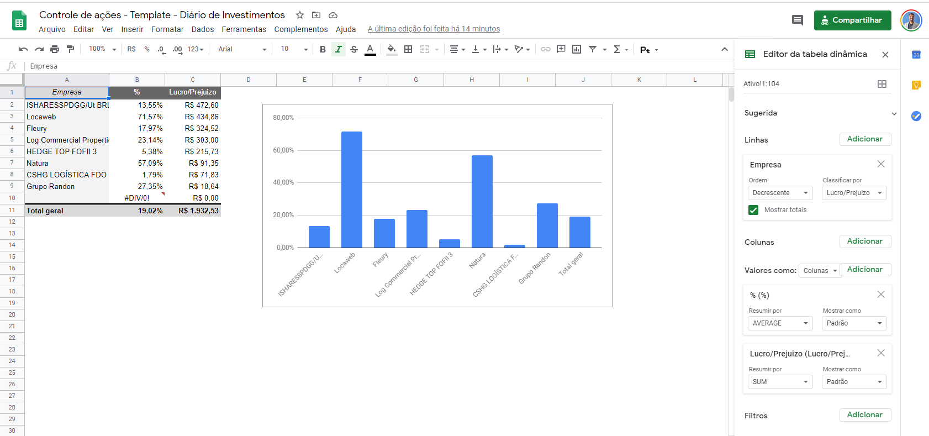Open more number formats 123
The width and height of the screenshot is (929, 436).
196,49
